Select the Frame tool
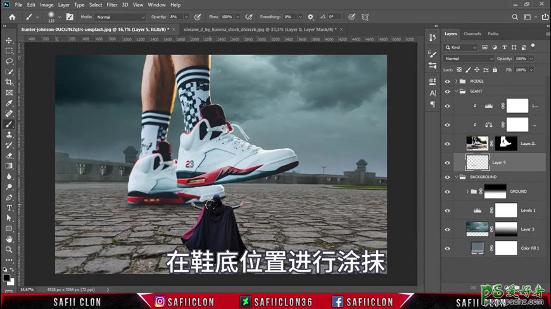The width and height of the screenshot is (551, 309). [9, 93]
